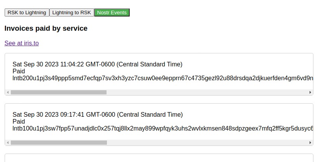
Task: Click the Paid status under 09:17:41 entry
Action: point(19,122)
